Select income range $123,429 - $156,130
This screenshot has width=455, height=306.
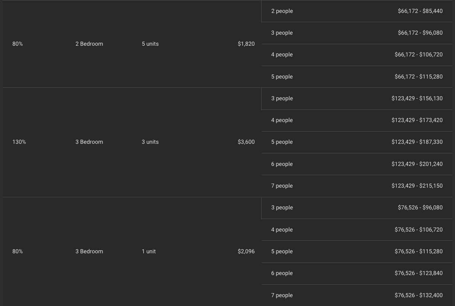coord(417,98)
